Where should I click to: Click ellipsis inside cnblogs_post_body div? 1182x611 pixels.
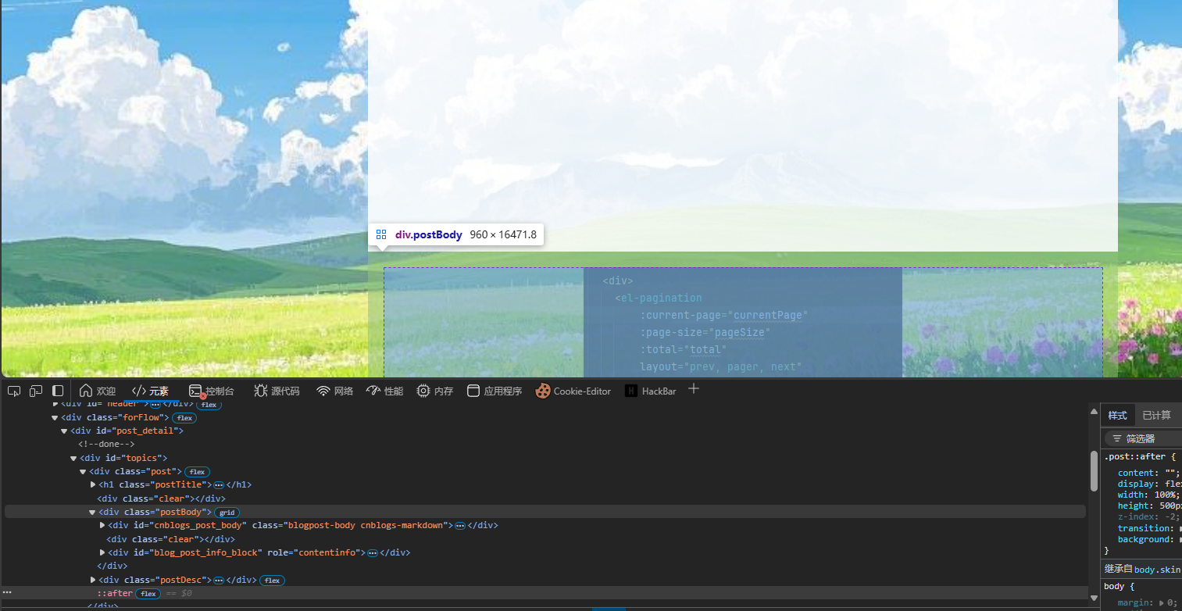coord(460,526)
